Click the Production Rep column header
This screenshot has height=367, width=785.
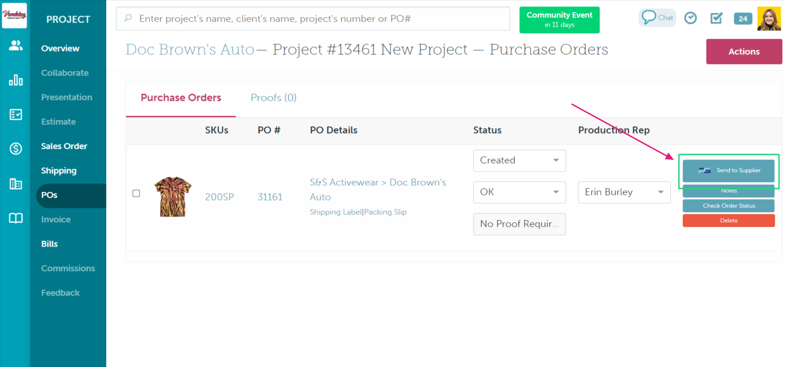[x=614, y=130]
